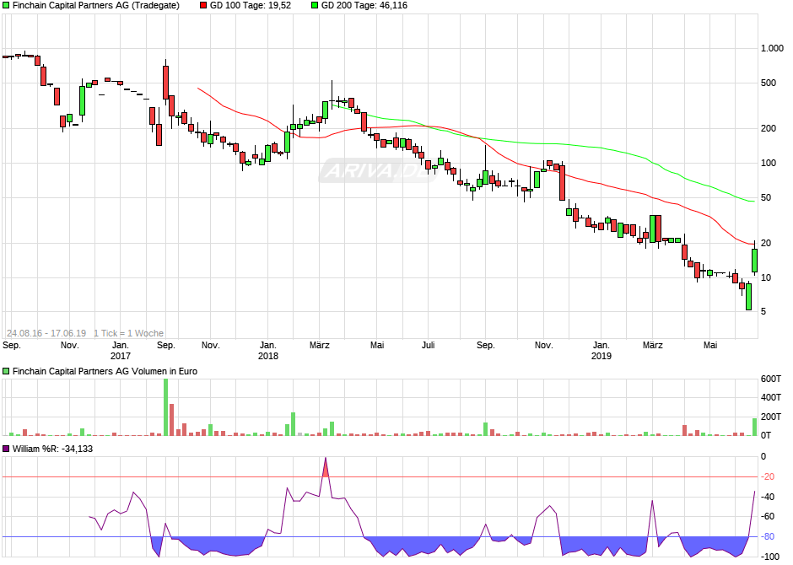Click the -40 Williams %R axis label
This screenshot has height=565, width=793.
click(x=769, y=497)
